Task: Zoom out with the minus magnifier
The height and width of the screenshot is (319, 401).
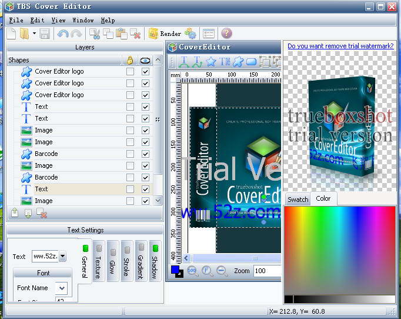Action: (222, 271)
